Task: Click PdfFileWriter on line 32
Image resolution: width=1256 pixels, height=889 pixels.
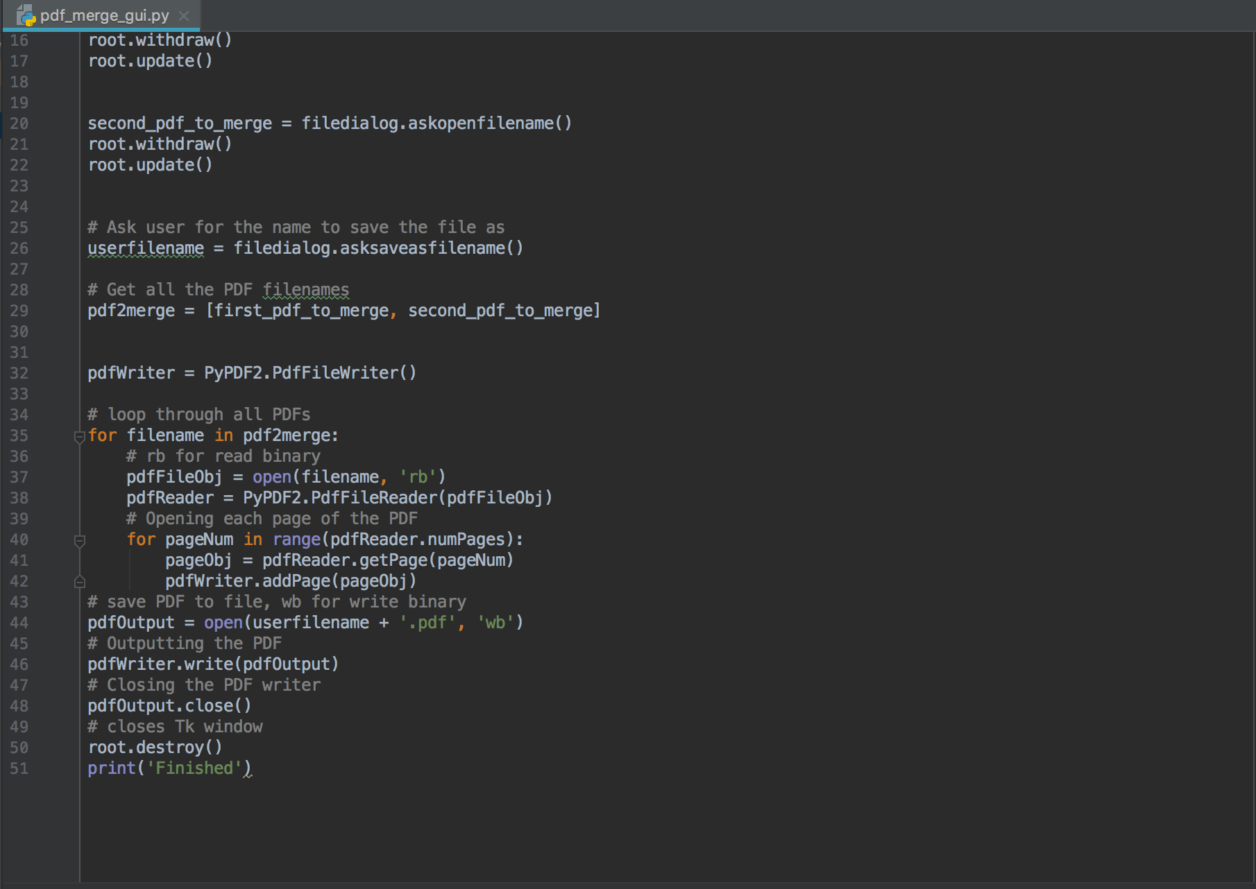Action: [335, 373]
